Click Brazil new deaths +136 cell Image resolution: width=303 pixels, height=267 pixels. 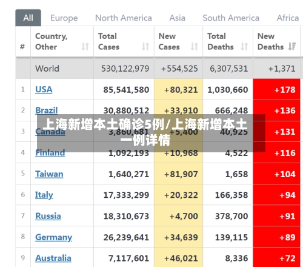pos(276,110)
